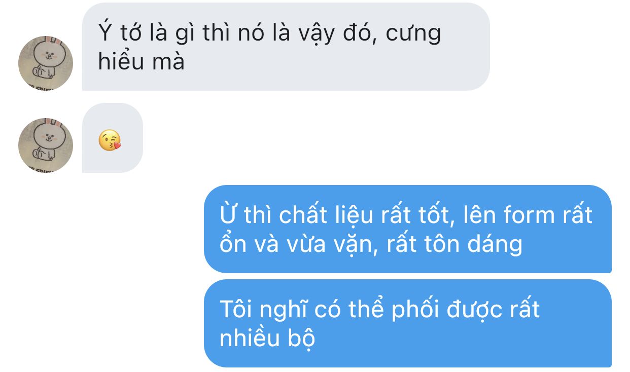Click the blue message about 'chất liệu rất tốt'
Image resolution: width=630 pixels, height=372 pixels.
pos(408,229)
